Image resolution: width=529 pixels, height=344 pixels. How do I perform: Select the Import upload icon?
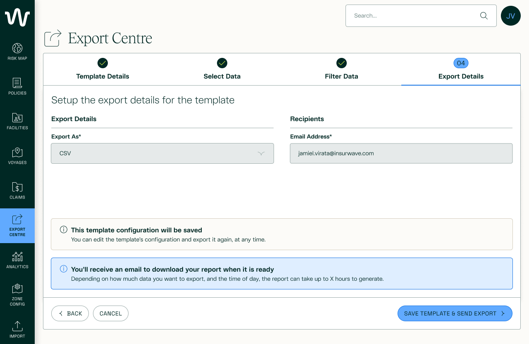point(17,326)
